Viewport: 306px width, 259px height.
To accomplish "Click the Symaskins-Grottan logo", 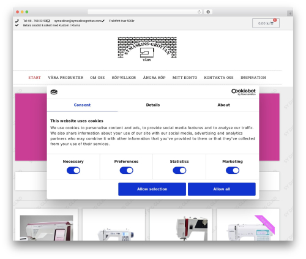I will pyautogui.click(x=147, y=49).
